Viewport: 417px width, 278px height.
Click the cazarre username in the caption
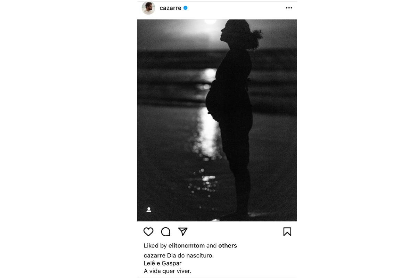point(154,256)
